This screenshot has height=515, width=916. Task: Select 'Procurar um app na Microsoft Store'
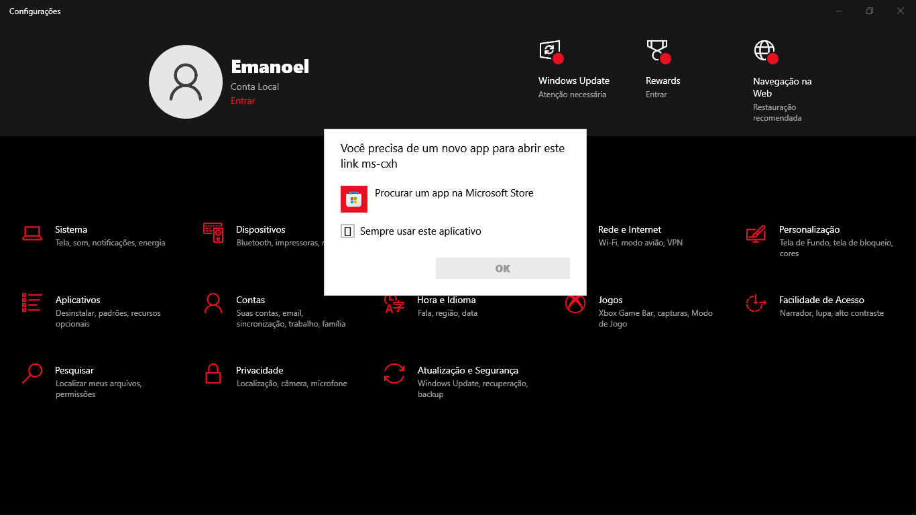click(x=454, y=193)
